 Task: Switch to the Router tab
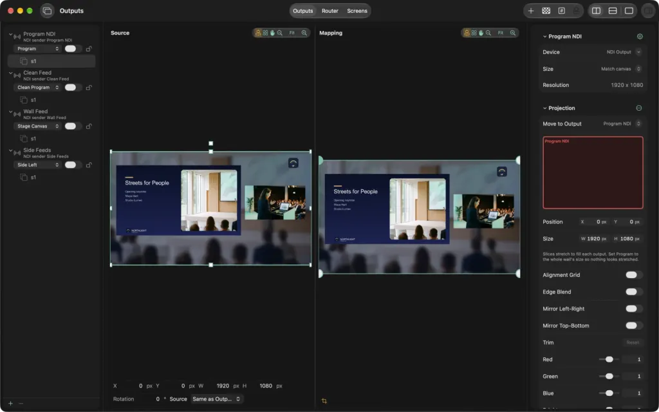330,11
